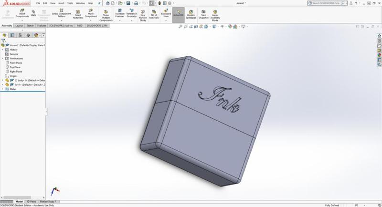Open Insert Components dropdown arrow
This screenshot has height=207, width=382.
tap(22, 21)
